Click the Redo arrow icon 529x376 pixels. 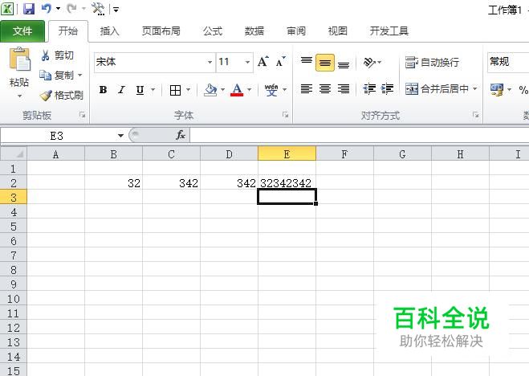point(71,9)
